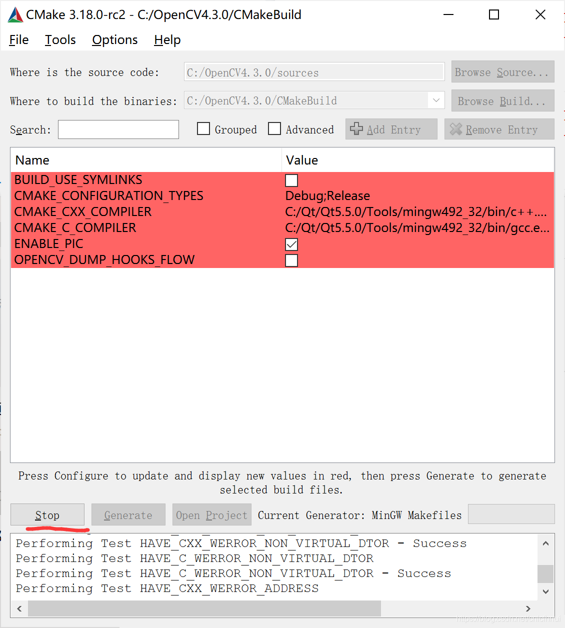Screen dimensions: 565x628
Task: Click the log scroll right arrow
Action: [528, 608]
